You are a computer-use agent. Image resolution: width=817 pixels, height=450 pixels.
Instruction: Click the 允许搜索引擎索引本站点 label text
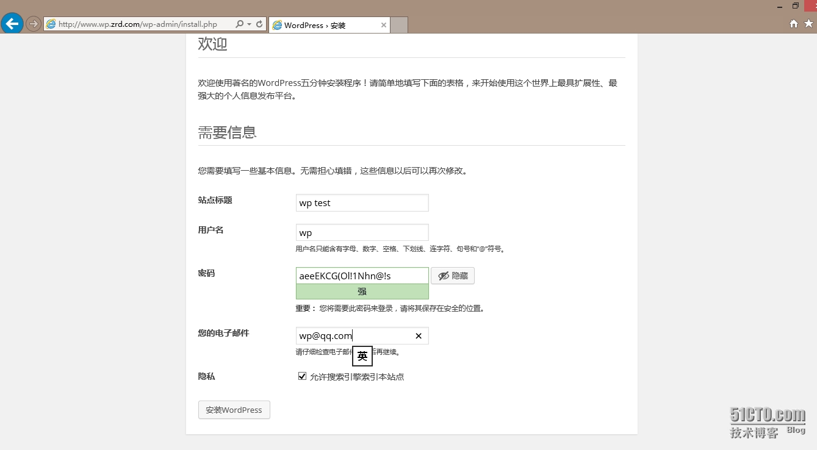click(x=357, y=377)
